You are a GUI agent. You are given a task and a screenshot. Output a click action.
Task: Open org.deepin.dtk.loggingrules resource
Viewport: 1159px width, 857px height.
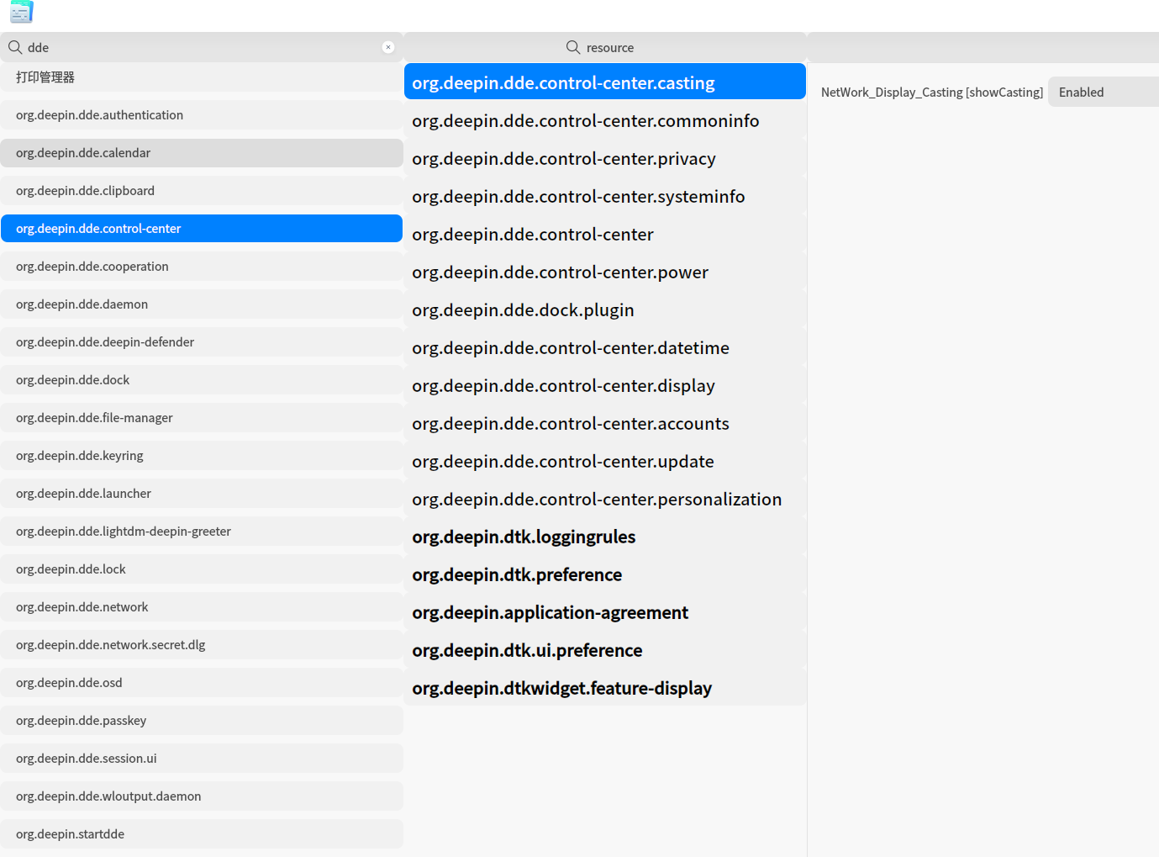pos(605,537)
